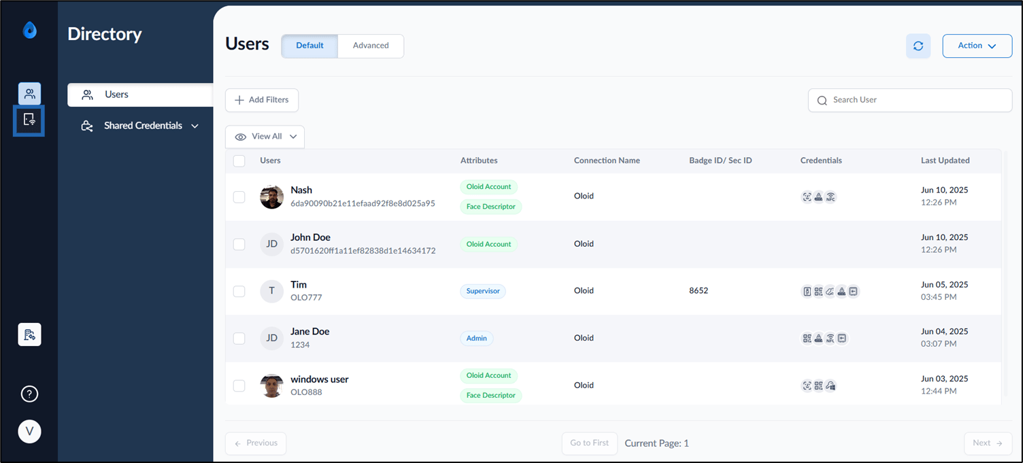Image resolution: width=1023 pixels, height=463 pixels.
Task: Open the Action dropdown
Action: pos(977,46)
